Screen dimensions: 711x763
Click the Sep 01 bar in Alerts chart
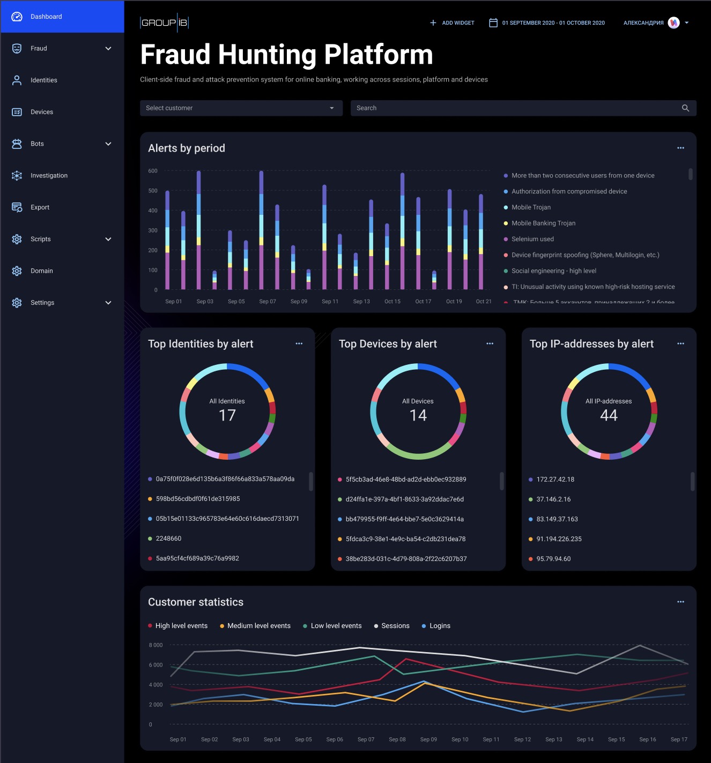click(167, 240)
